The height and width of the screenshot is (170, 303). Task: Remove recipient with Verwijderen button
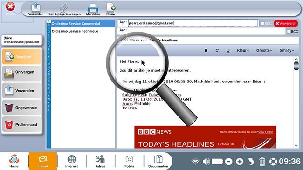point(286,23)
